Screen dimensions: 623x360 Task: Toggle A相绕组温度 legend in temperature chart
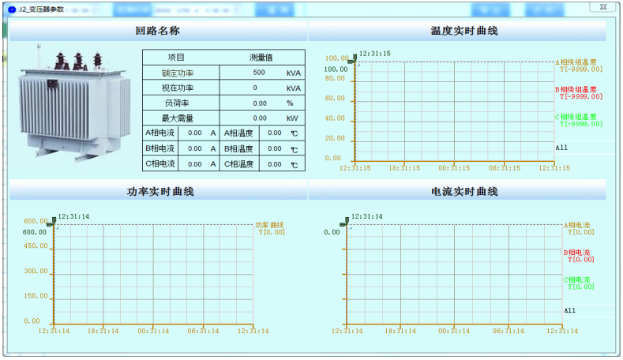click(x=578, y=62)
